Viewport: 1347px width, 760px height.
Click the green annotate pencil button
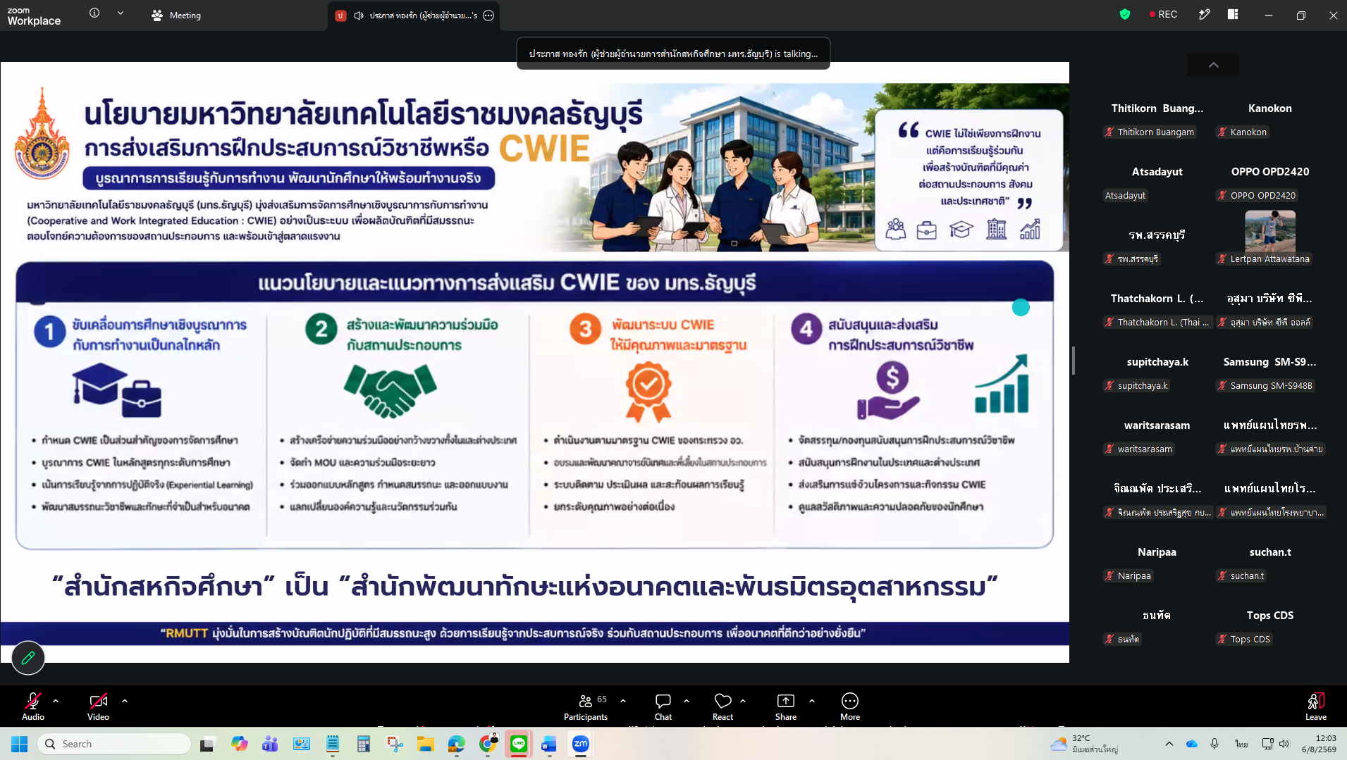click(x=28, y=658)
